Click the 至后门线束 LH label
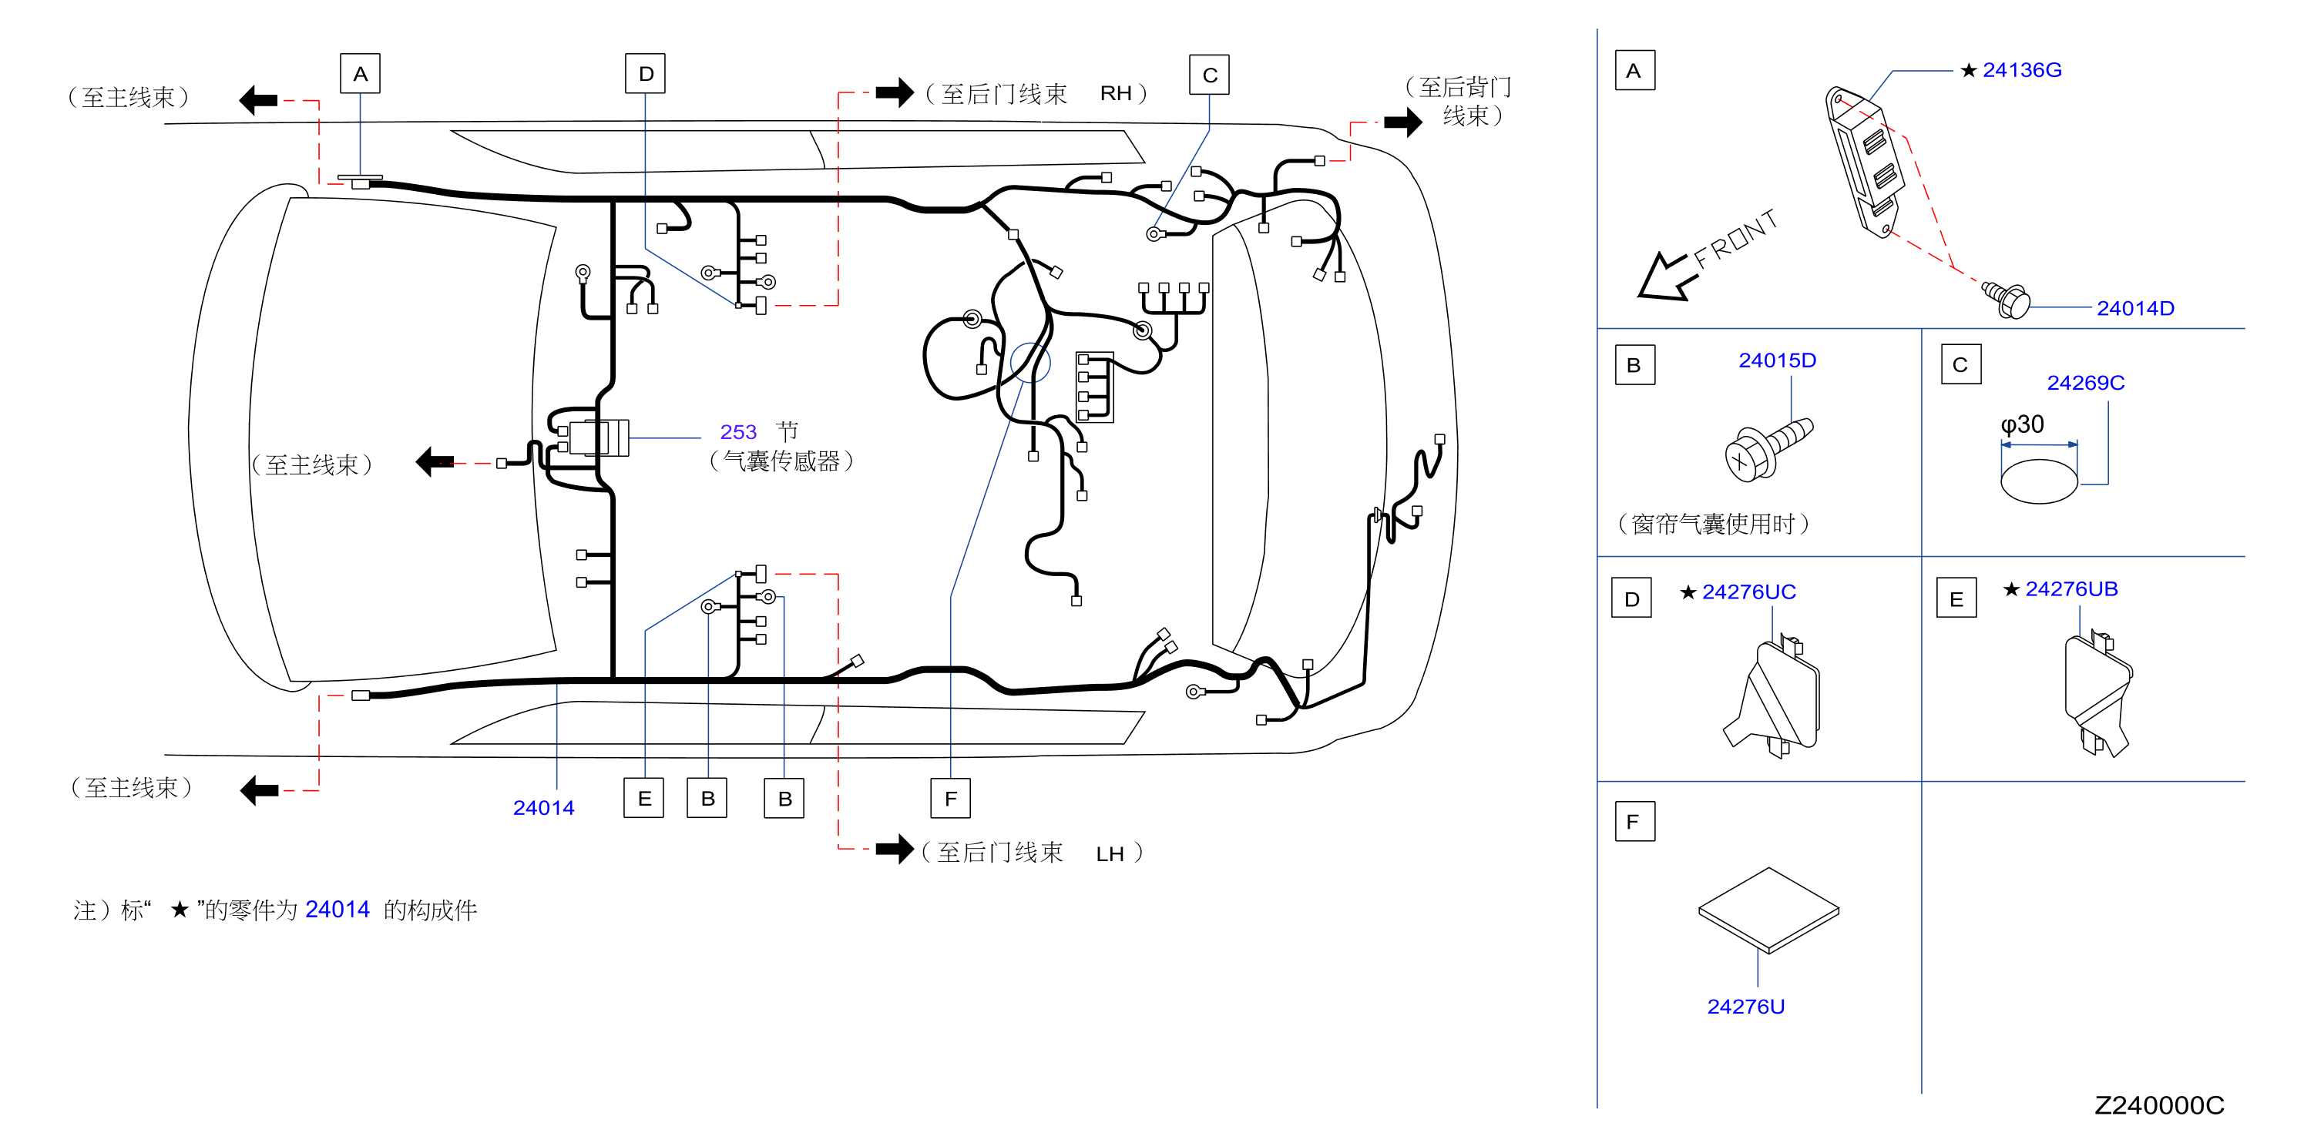2314x1143 pixels. tap(1032, 852)
